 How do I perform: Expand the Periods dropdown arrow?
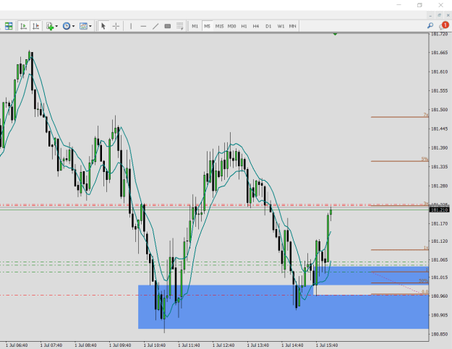tap(73, 26)
